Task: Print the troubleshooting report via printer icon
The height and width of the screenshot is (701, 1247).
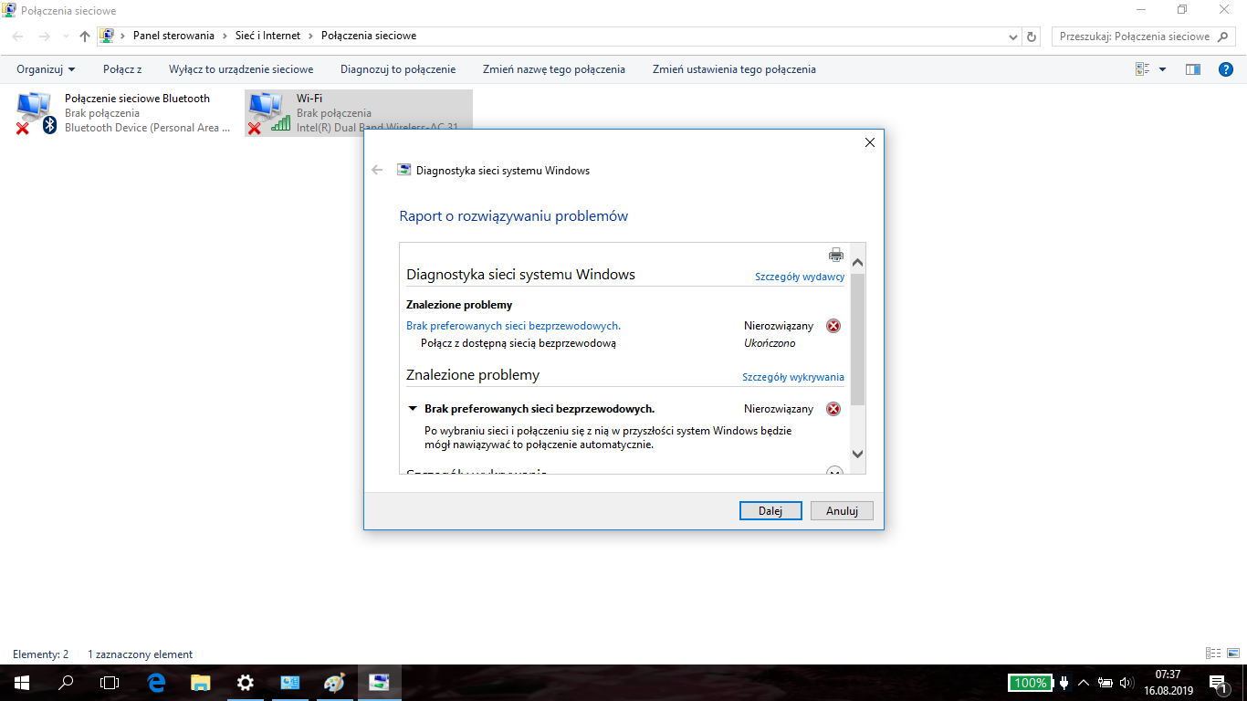Action: pos(835,255)
